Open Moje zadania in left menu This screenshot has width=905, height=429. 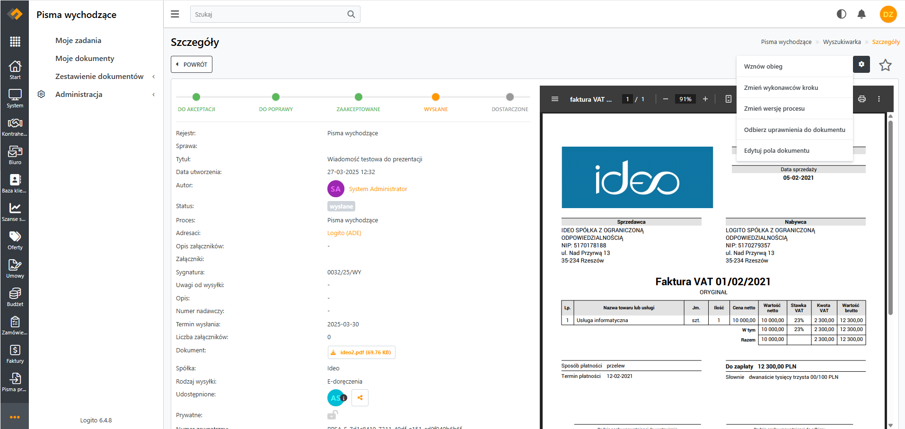pos(78,41)
